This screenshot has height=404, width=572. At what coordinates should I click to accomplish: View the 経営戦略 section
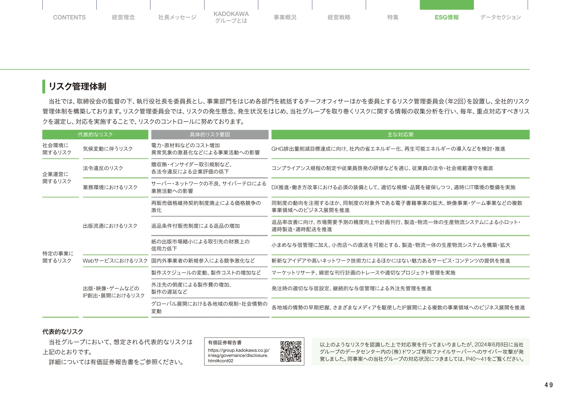pos(339,17)
